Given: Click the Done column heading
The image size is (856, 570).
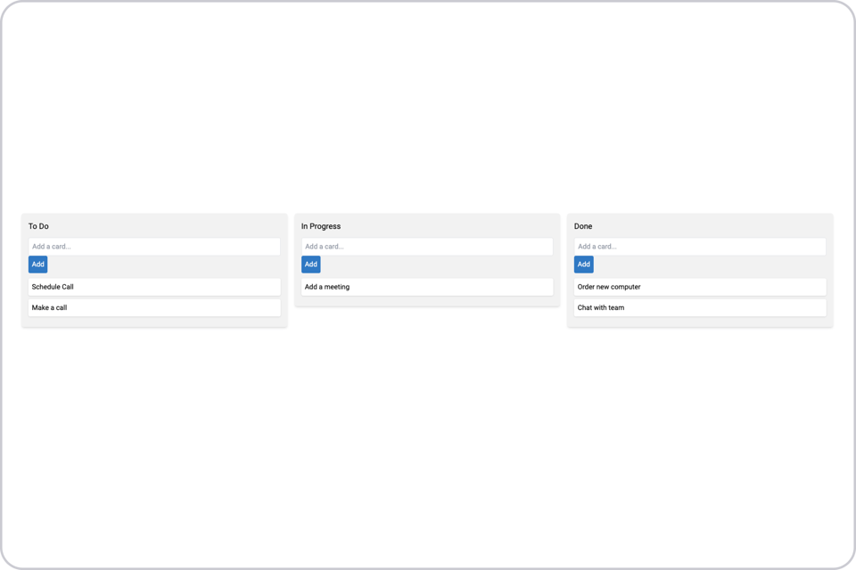Looking at the screenshot, I should 583,226.
